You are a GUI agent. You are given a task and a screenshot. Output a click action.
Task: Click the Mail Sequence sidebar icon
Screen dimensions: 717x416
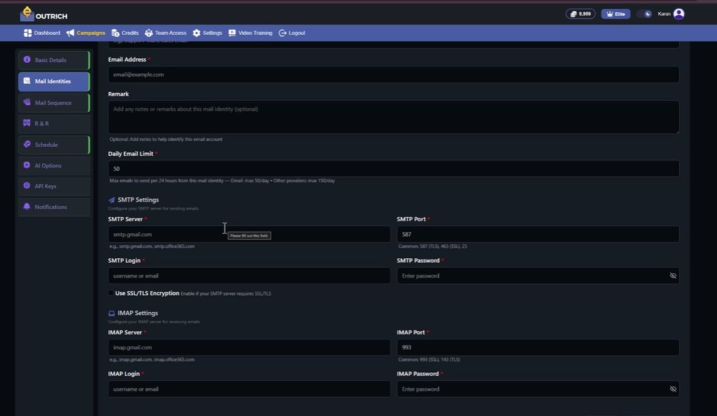[27, 102]
